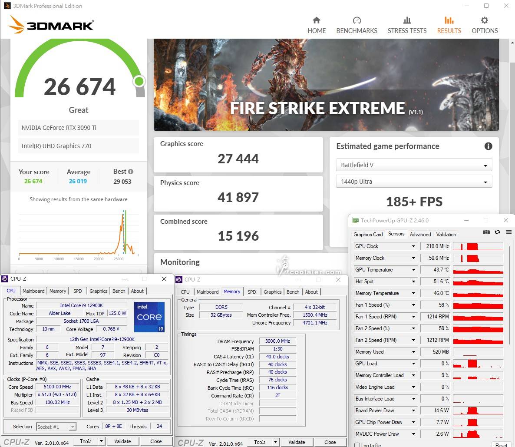515x447 pixels.
Task: Open the Results bar chart icon
Action: (449, 20)
